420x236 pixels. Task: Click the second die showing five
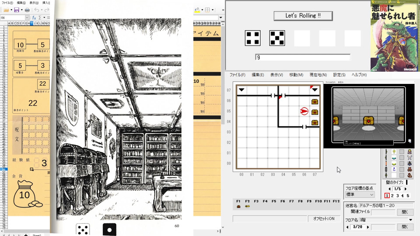coord(277,38)
